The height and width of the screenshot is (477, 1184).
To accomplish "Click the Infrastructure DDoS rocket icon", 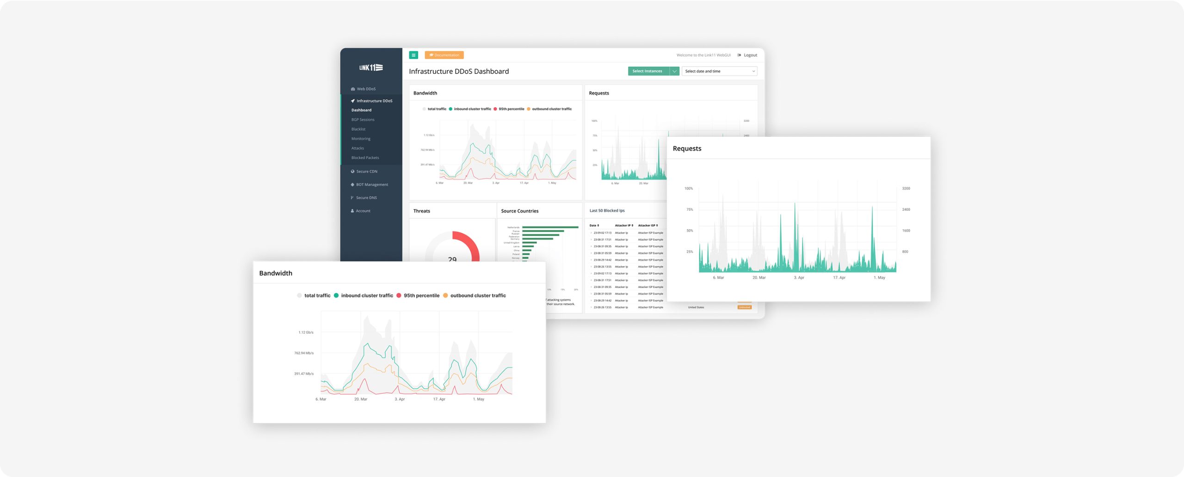I will [x=353, y=101].
